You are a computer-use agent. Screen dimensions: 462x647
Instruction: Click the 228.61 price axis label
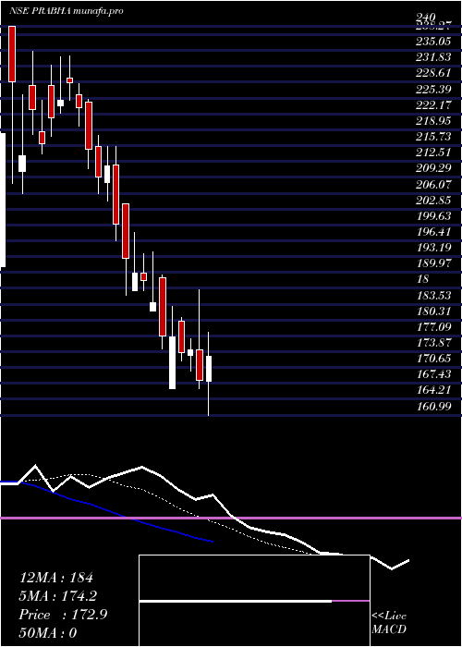click(x=433, y=73)
